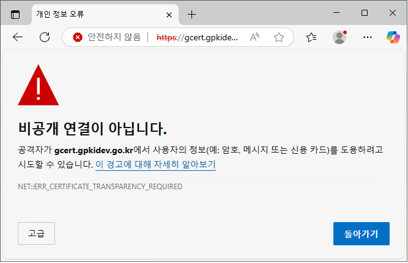Add this page to favorites star
Screen dimensions: 408x263
(x=279, y=37)
